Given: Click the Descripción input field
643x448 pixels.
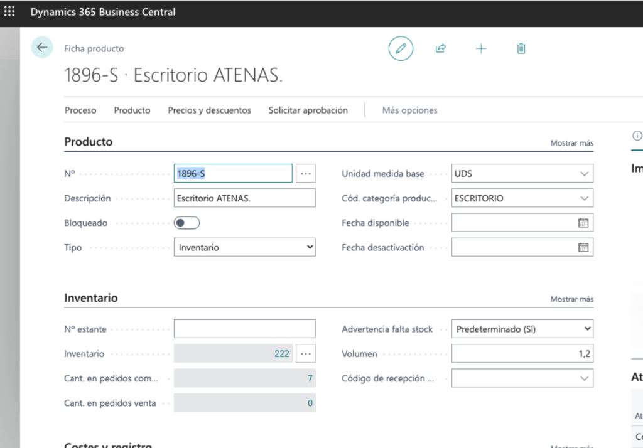Looking at the screenshot, I should coord(245,198).
